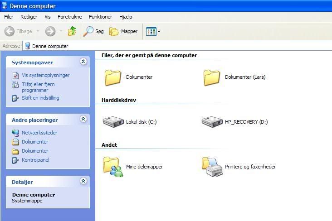Screen dimensions: 332x221
Task: Select the Printere og faxenheder icon
Action: [x=212, y=167]
